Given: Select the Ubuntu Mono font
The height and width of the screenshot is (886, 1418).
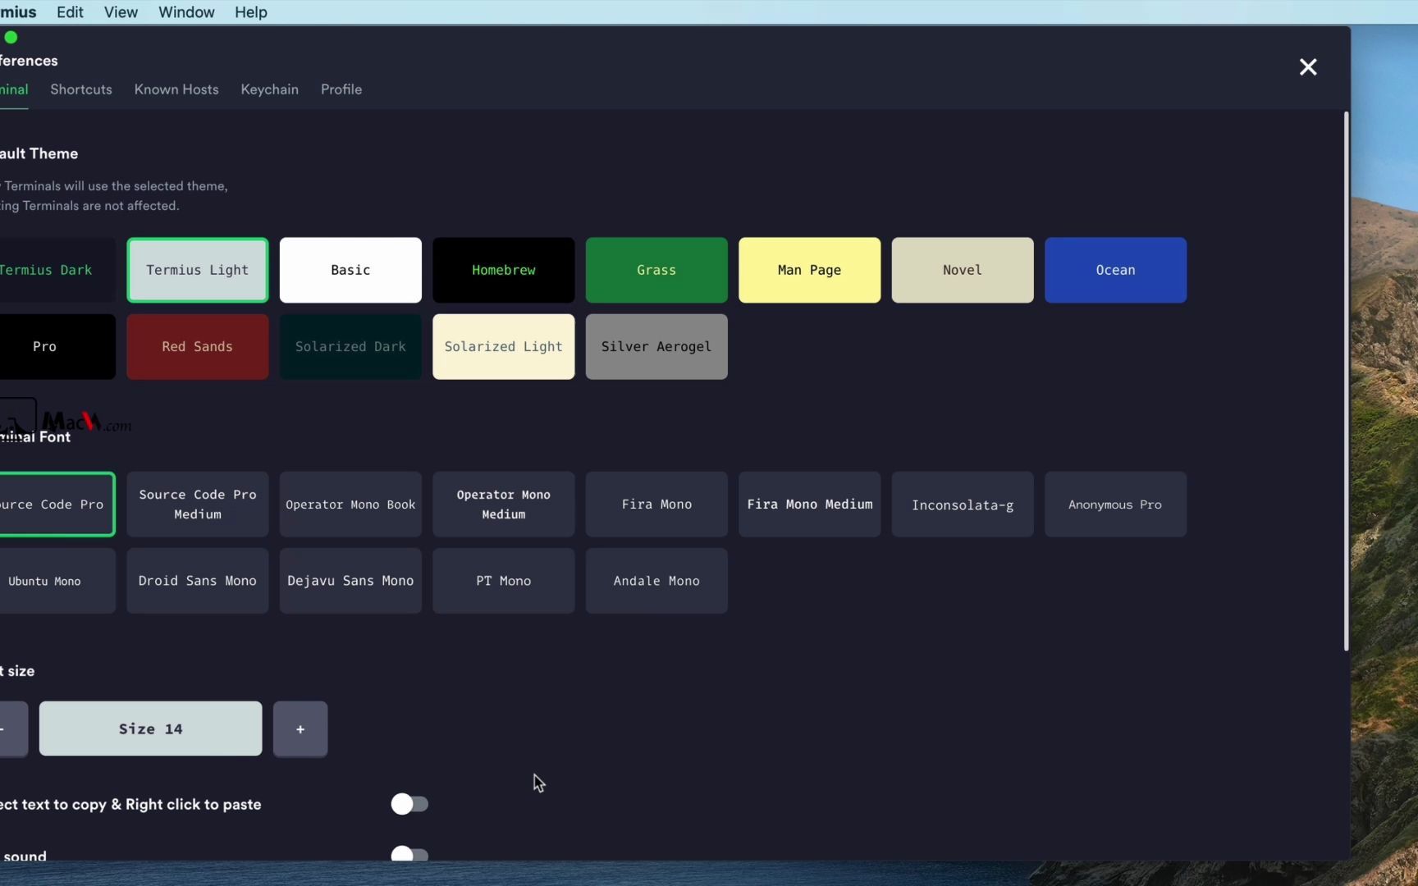Looking at the screenshot, I should [x=56, y=581].
